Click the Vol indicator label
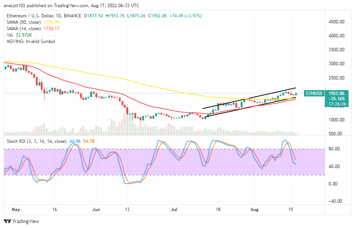355x228 pixels. point(10,35)
